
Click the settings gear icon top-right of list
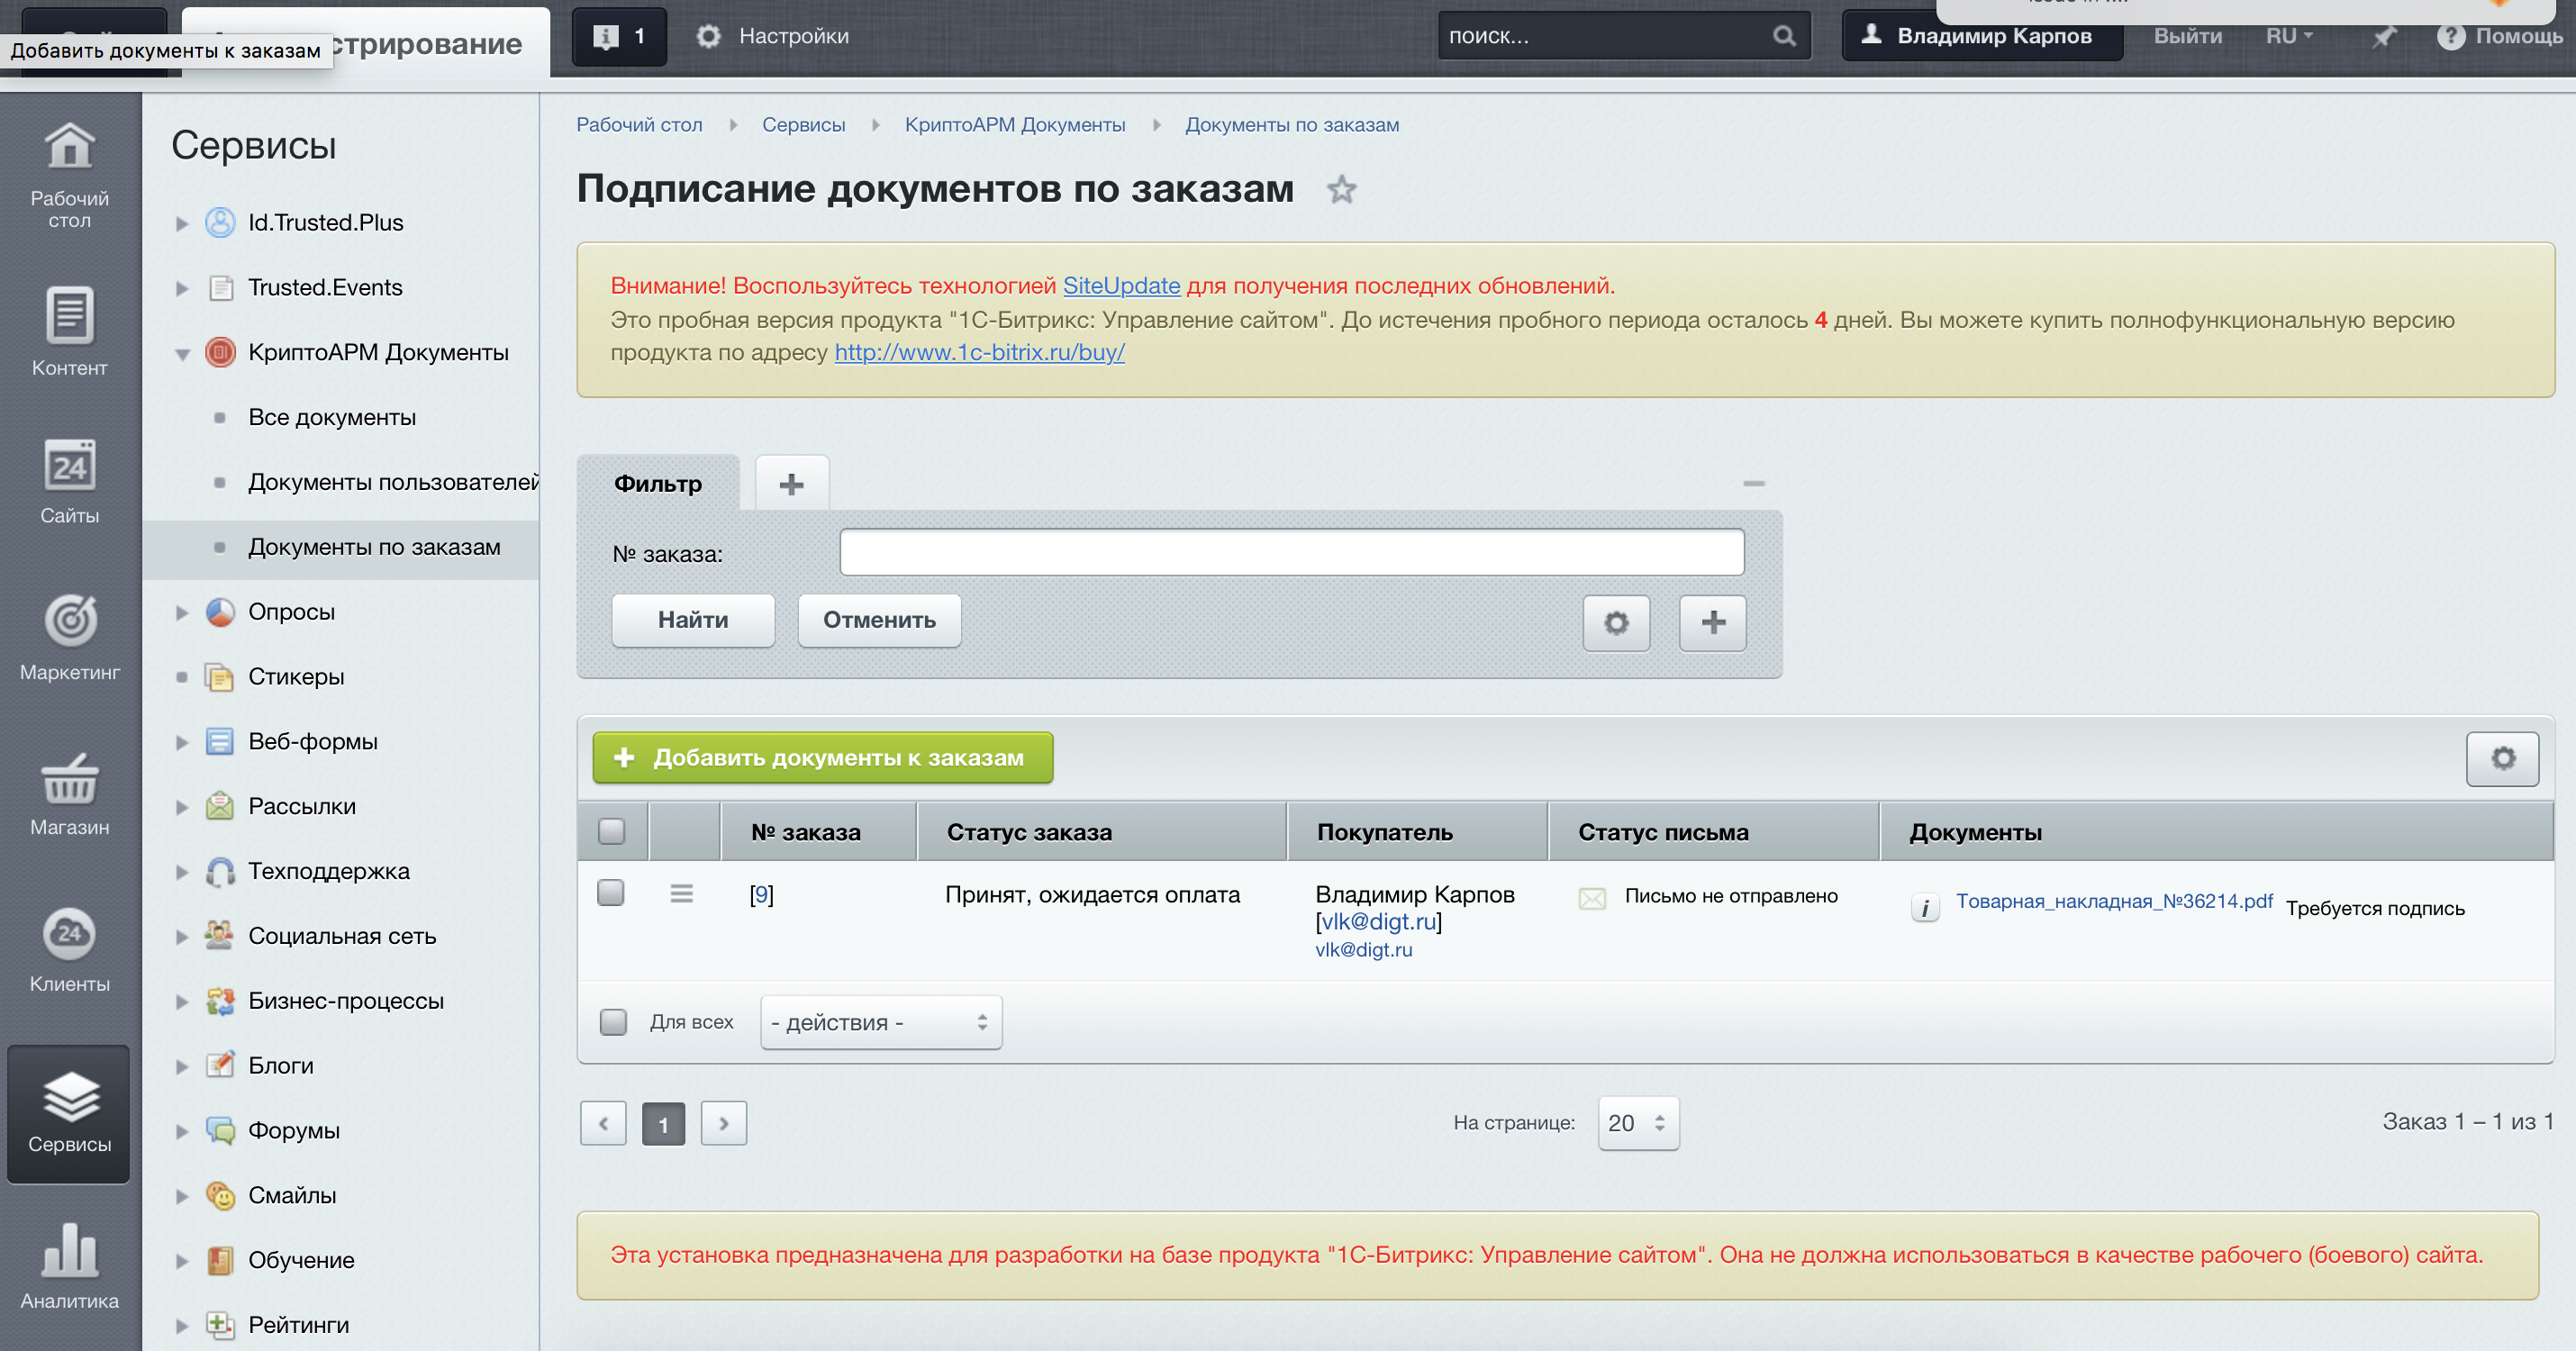coord(2506,758)
